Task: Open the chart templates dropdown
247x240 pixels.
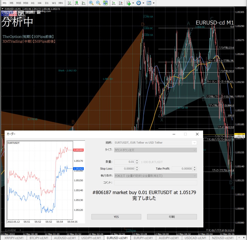Action: pos(154,3)
